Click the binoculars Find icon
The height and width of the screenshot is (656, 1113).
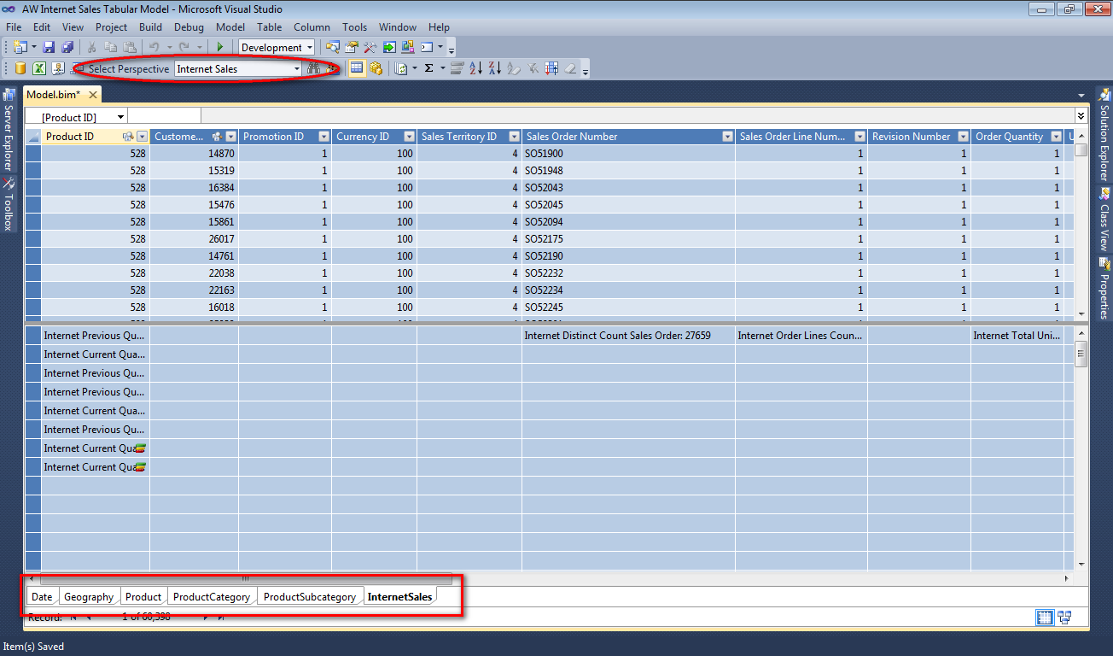tap(313, 68)
